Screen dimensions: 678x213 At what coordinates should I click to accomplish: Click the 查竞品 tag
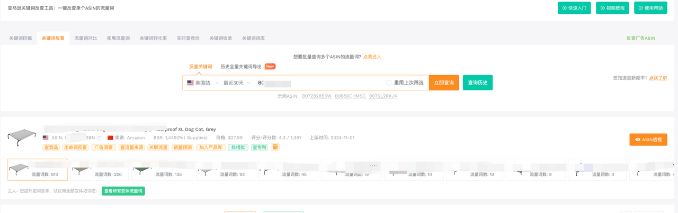(x=51, y=147)
